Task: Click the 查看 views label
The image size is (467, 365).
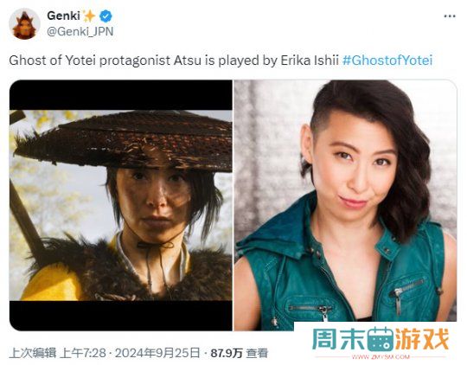Action: 257,353
